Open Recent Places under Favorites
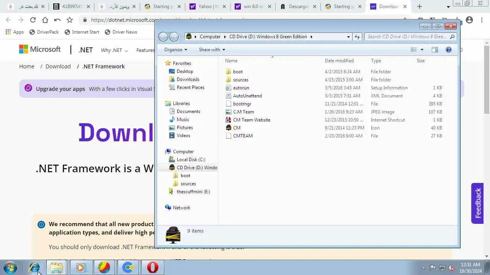 point(190,87)
